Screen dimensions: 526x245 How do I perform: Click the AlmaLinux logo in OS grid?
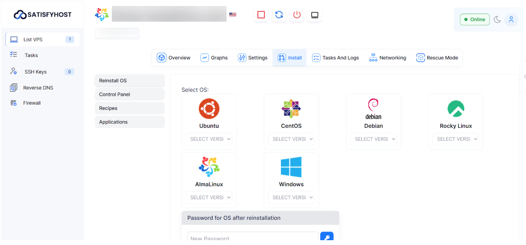(x=209, y=167)
